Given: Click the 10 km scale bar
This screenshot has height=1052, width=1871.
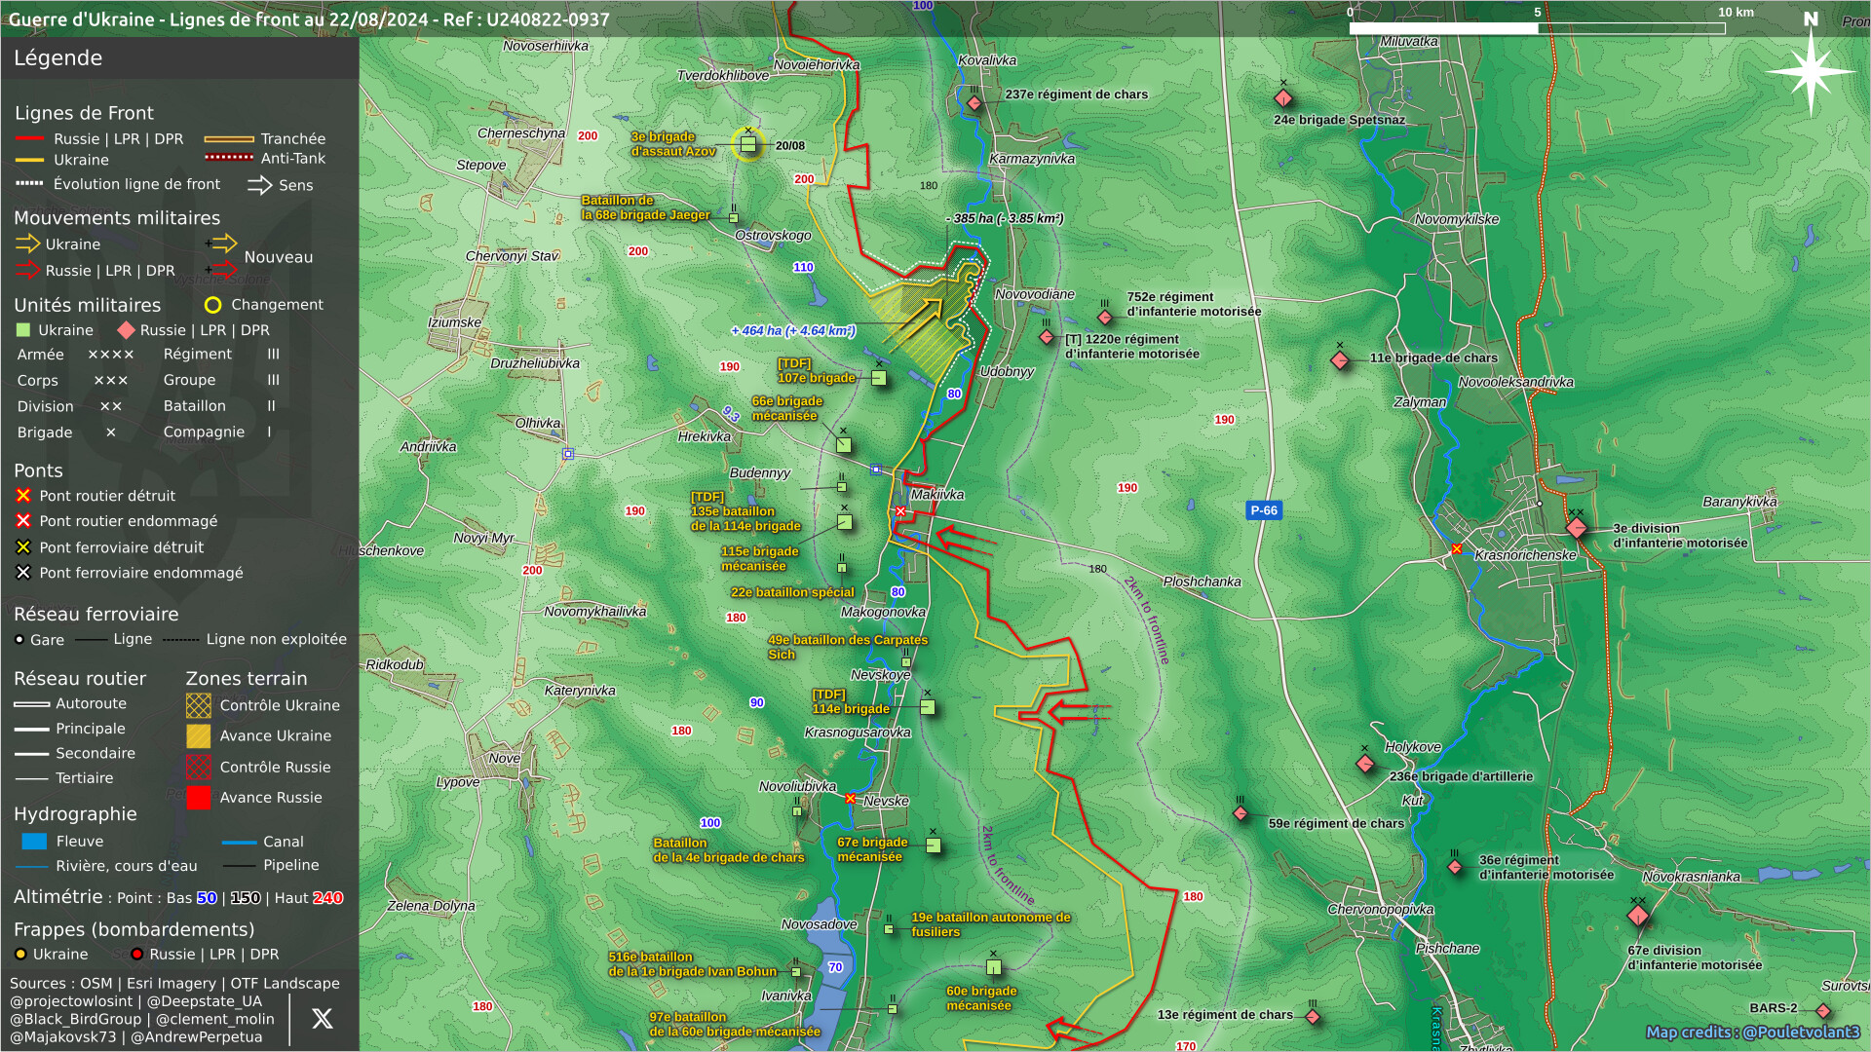Looking at the screenshot, I should click(1537, 28).
